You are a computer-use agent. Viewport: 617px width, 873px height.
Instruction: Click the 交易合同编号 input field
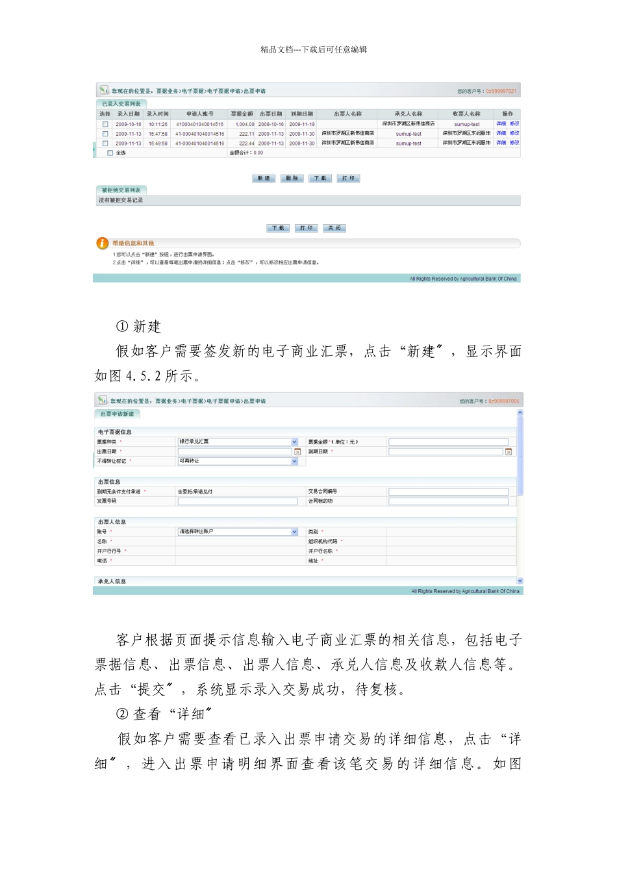pos(448,492)
